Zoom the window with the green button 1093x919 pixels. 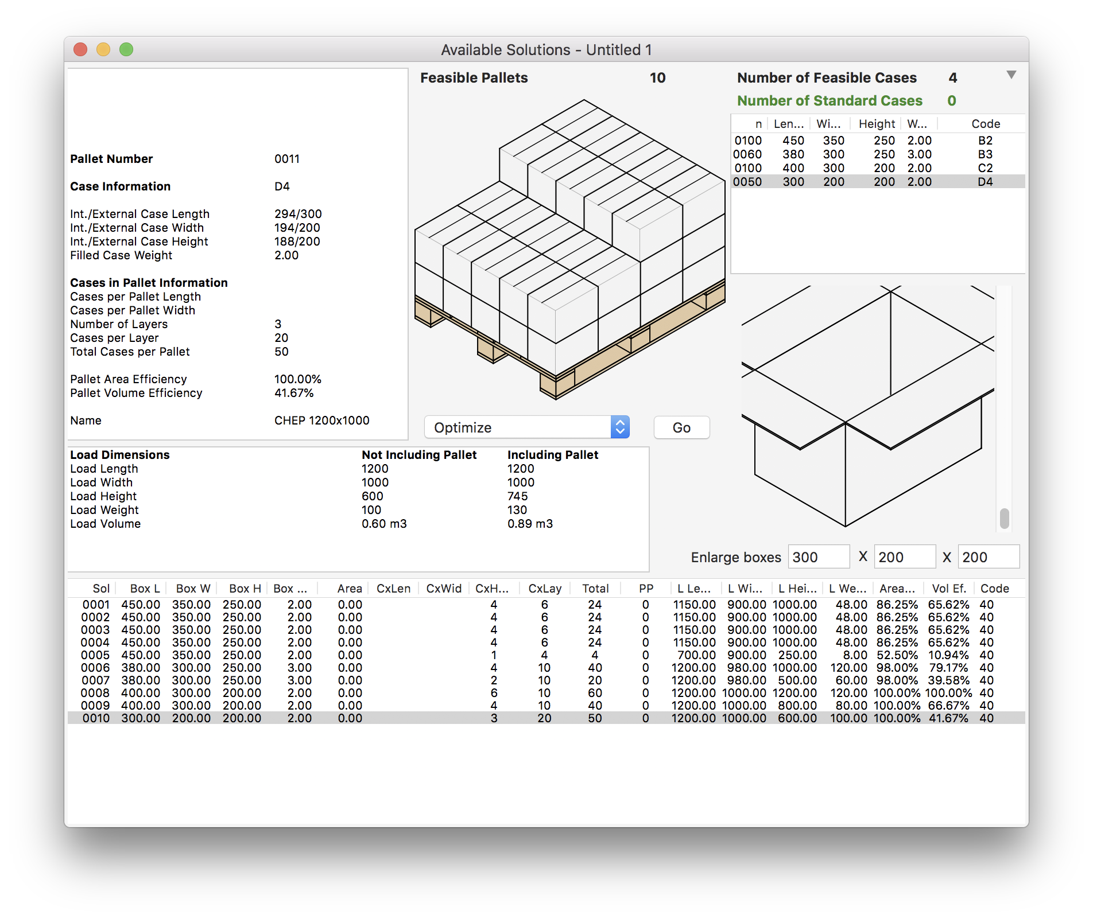(126, 49)
